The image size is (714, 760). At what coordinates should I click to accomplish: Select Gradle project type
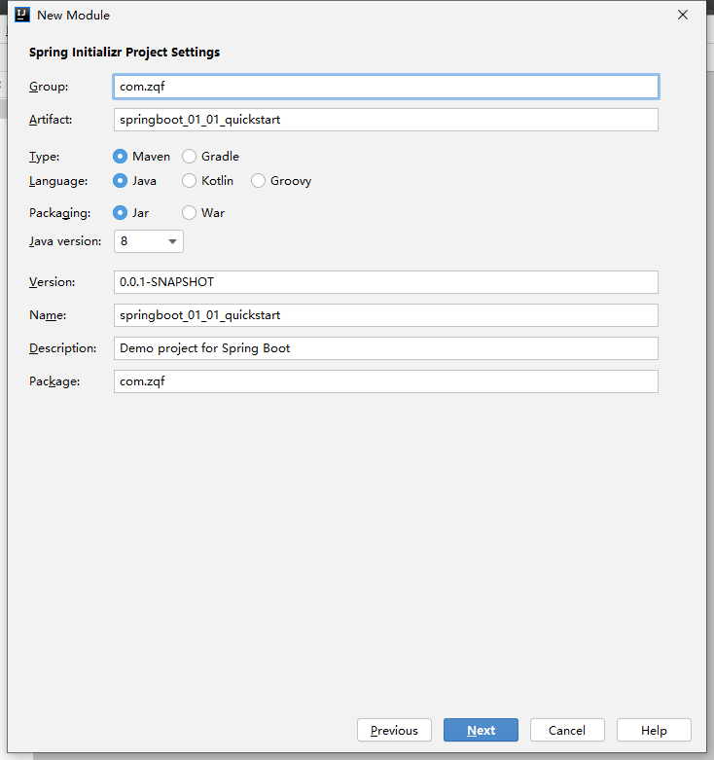coord(211,157)
